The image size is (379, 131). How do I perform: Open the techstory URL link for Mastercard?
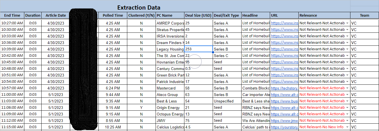pos(285,88)
